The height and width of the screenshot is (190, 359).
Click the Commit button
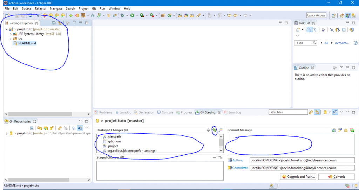tap(336, 177)
